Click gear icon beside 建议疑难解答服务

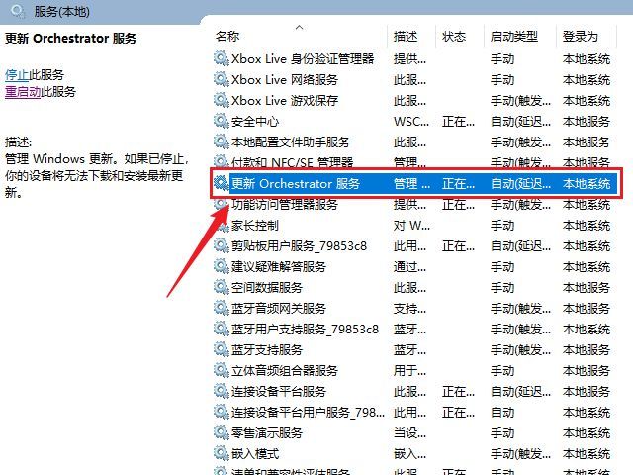(222, 266)
